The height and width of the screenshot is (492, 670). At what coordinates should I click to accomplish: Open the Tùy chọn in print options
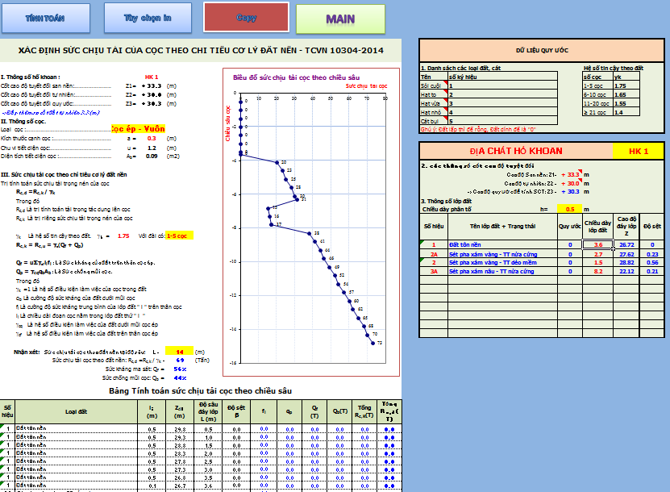tap(148, 18)
